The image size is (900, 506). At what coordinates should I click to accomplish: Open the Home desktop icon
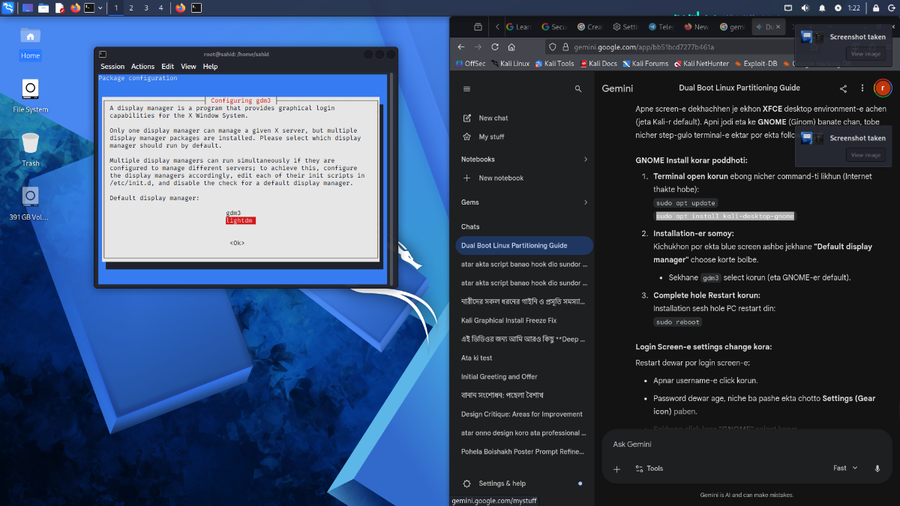coord(30,43)
